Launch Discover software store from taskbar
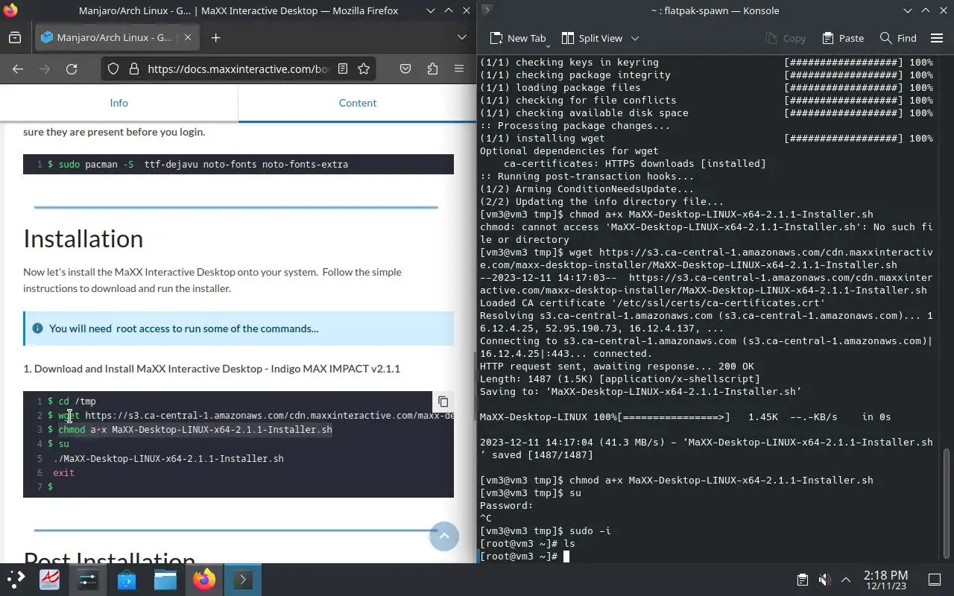The height and width of the screenshot is (596, 954). coord(127,579)
